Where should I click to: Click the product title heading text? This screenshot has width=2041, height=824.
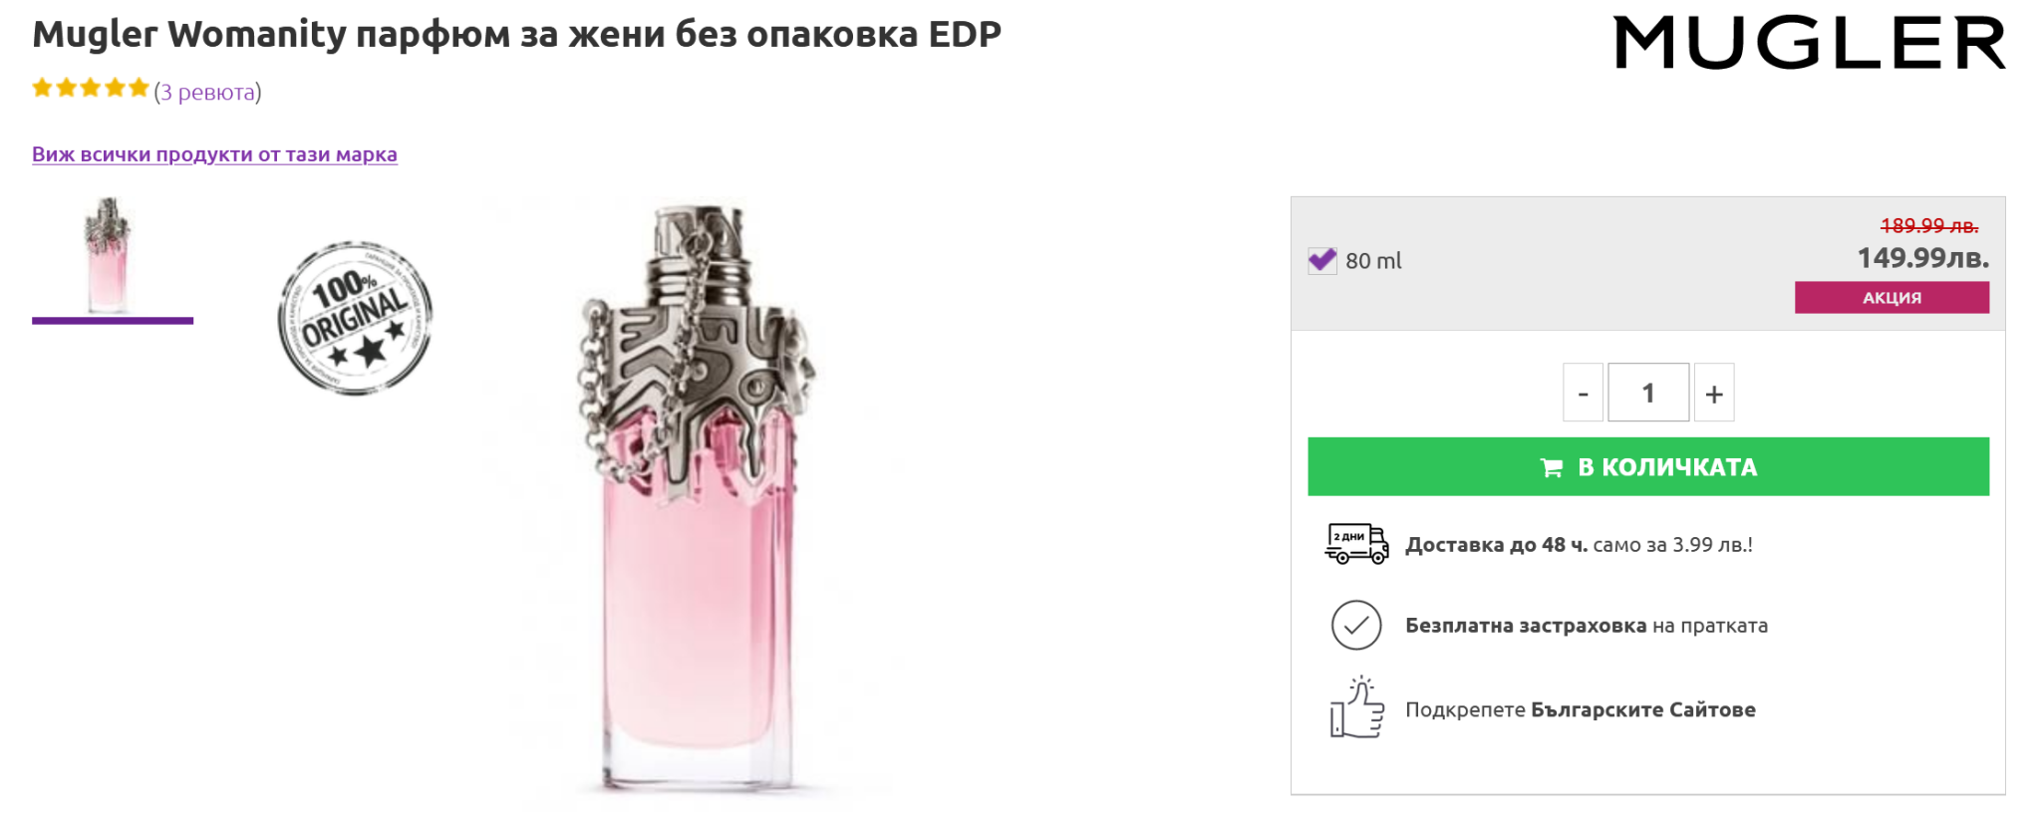tap(516, 35)
